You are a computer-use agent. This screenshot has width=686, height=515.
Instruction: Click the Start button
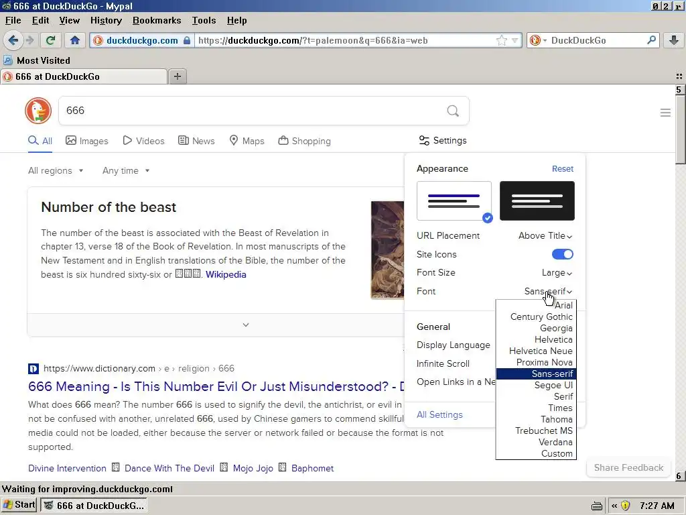(x=19, y=505)
